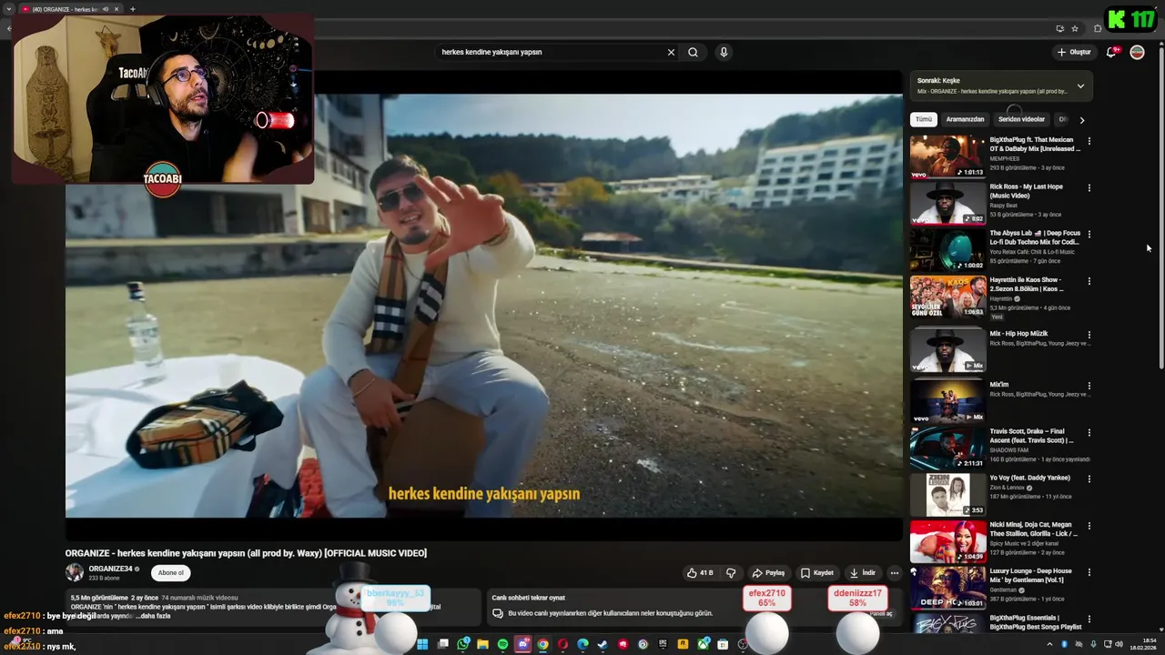Click the Oluştur create button
1165x655 pixels.
click(x=1074, y=52)
